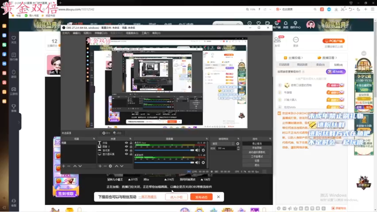Screen dimensions: 377x212
Task: Open the 文件 menu in OBS
Action: pyautogui.click(x=66, y=33)
